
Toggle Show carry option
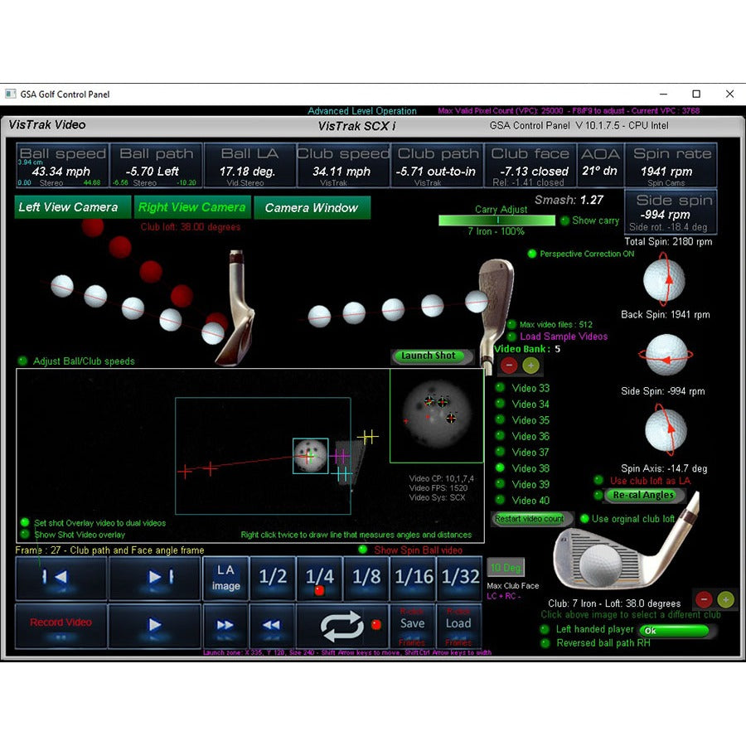(564, 220)
